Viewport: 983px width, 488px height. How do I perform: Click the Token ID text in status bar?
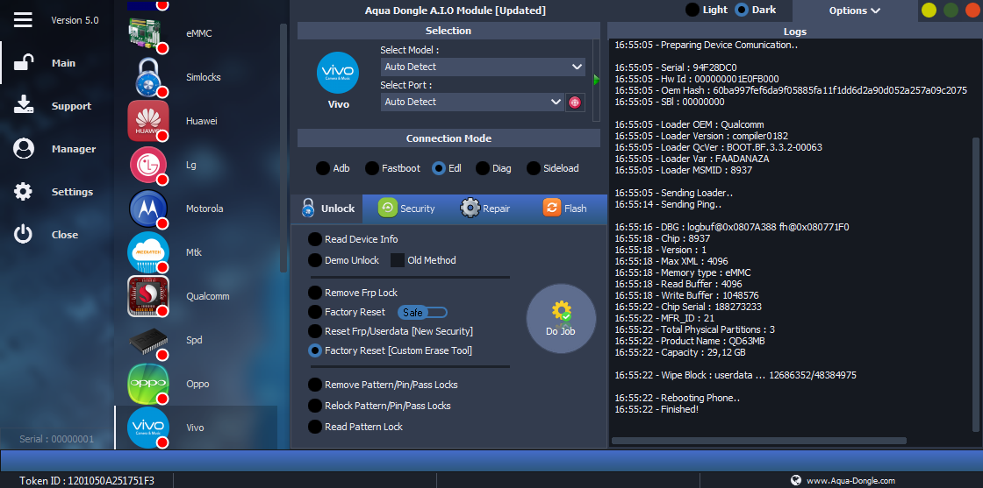[87, 480]
